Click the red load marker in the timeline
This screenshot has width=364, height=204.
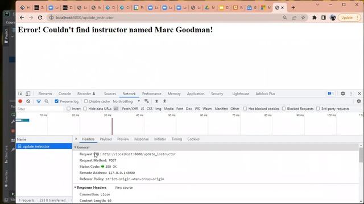coord(112,126)
